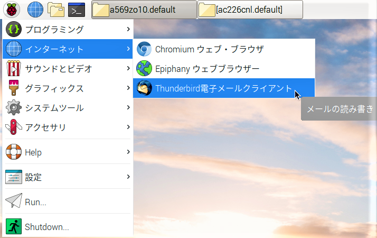Click the システムツール gear icon
Viewport: 377px width, 238px height.
point(14,107)
